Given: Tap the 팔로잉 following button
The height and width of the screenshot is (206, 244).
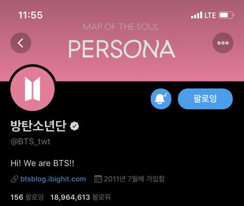Looking at the screenshot, I should click(x=205, y=99).
